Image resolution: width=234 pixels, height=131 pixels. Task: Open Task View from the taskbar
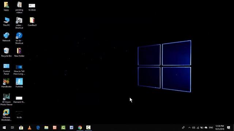[12, 128]
